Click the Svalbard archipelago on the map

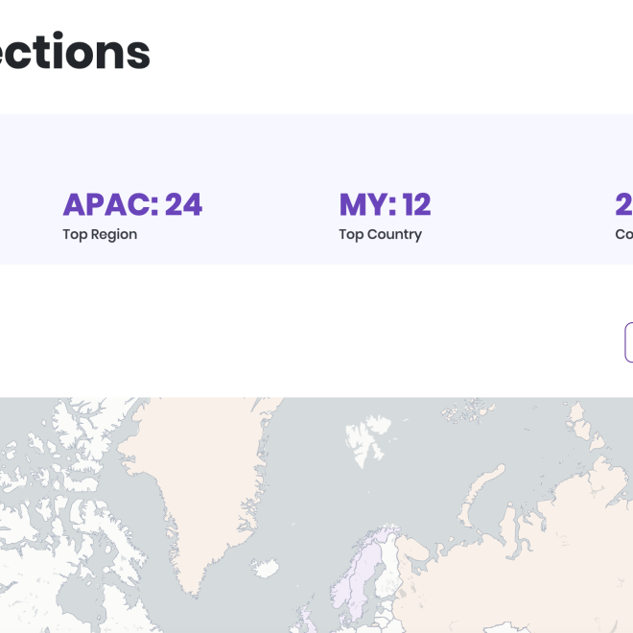point(364,432)
